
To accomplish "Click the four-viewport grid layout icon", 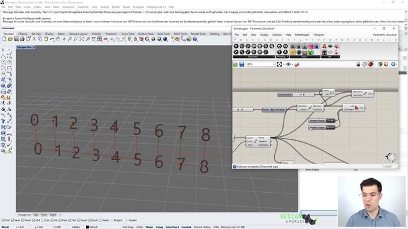I will 99,39.
